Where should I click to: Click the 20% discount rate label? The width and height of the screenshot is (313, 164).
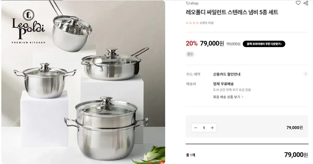click(192, 43)
